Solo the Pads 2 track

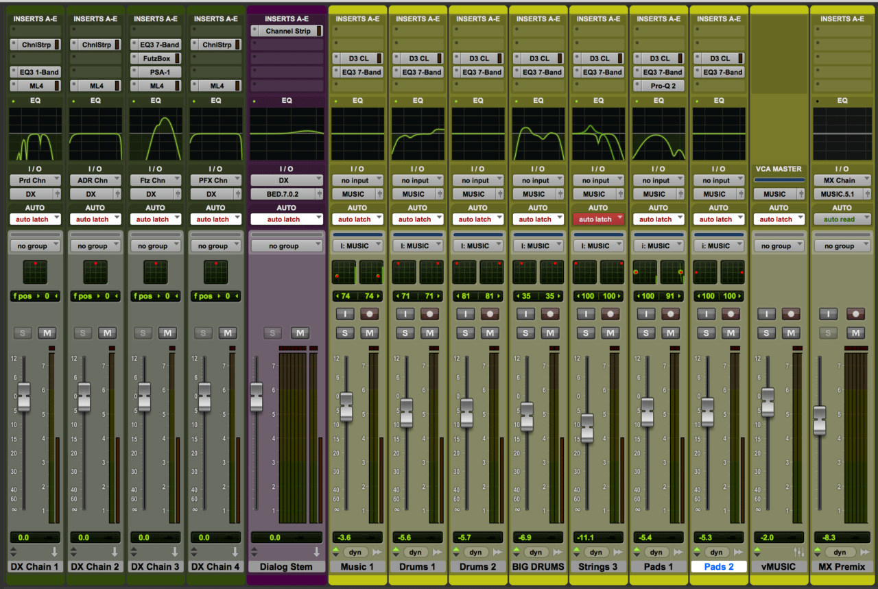706,332
